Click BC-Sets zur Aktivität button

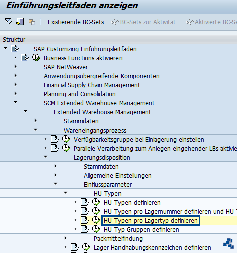[x=143, y=22]
